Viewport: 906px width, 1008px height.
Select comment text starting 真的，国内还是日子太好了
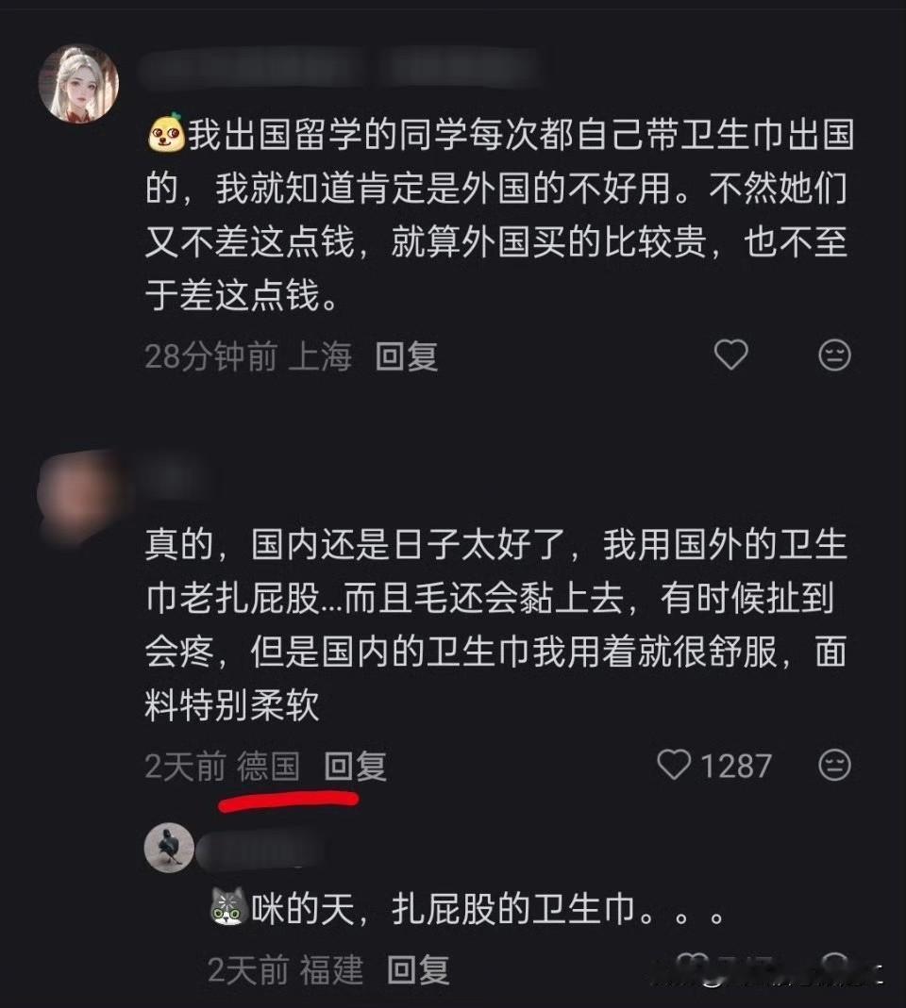[x=495, y=625]
